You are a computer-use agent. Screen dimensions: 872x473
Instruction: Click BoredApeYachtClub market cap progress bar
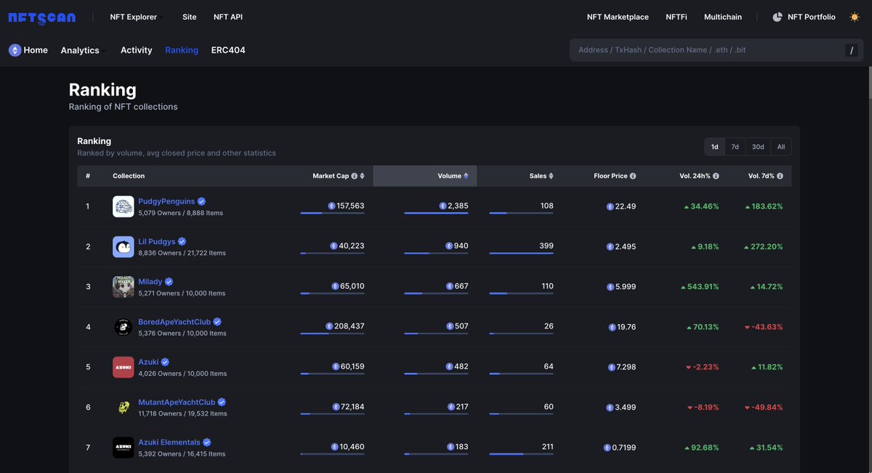point(332,333)
